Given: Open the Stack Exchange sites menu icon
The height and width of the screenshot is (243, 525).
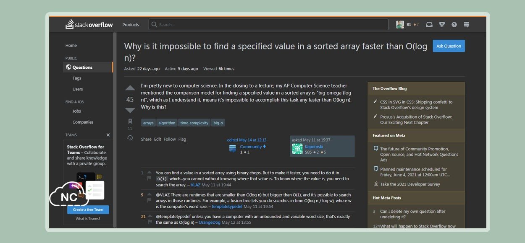Looking at the screenshot, I should (x=466, y=25).
